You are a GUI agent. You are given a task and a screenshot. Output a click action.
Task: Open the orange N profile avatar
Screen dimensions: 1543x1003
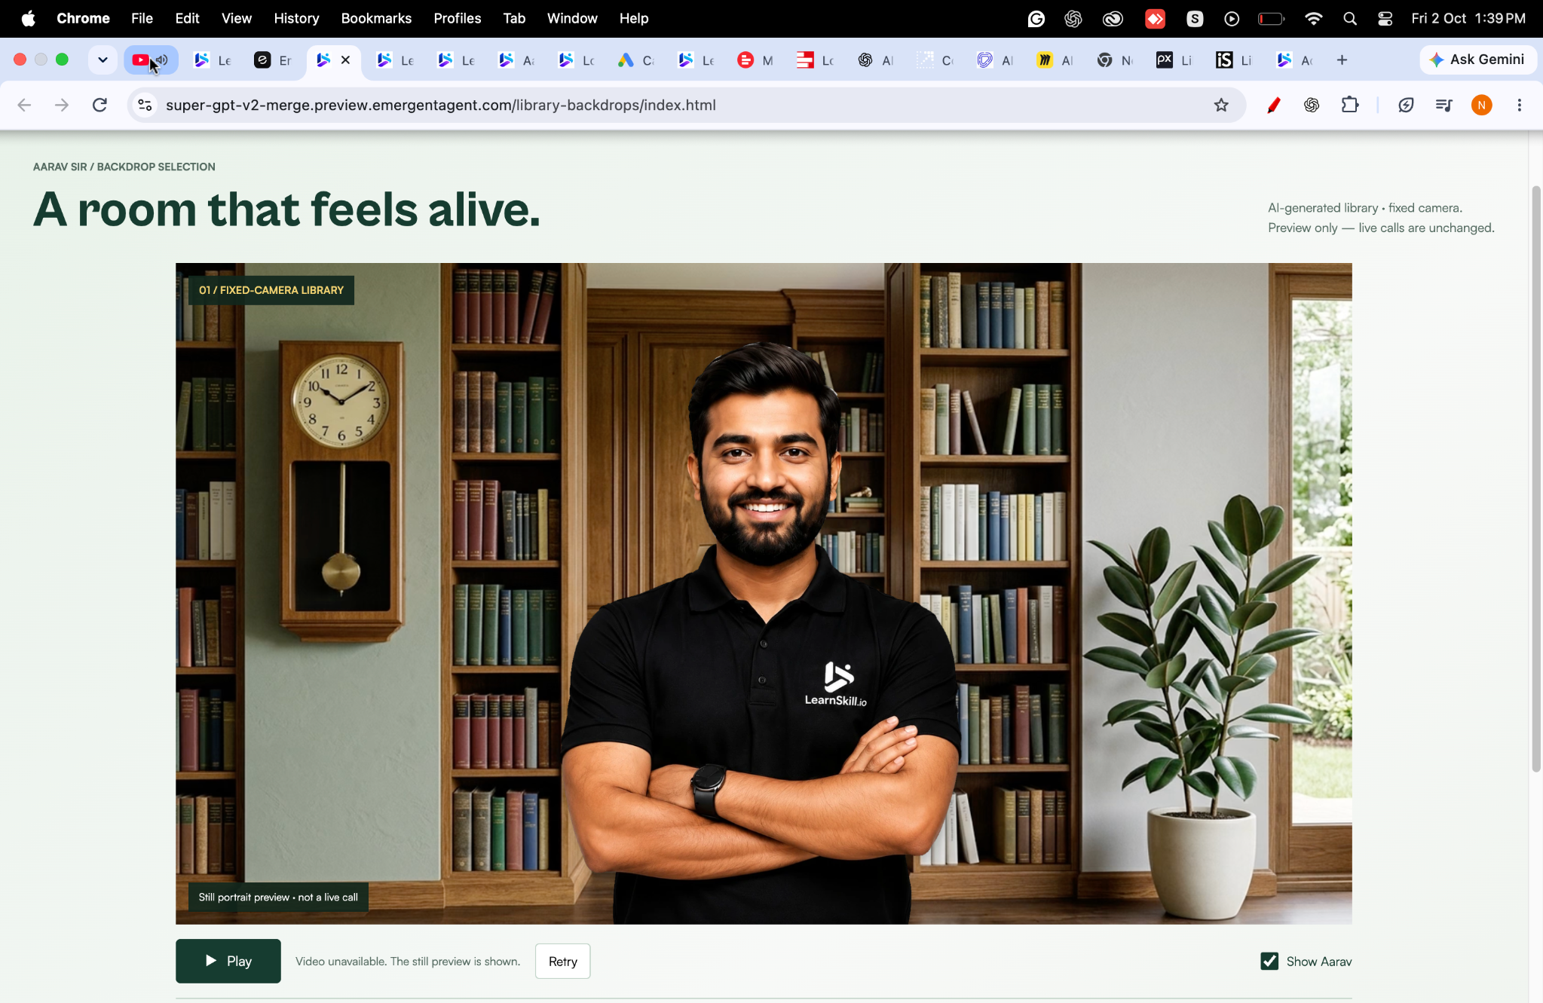point(1481,105)
